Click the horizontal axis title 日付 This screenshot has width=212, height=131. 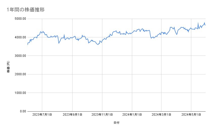(x=116, y=123)
